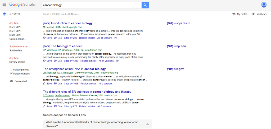271x129 pixels.
Task: Expand more options arrows under The biology of cancer
Action: tap(117, 61)
